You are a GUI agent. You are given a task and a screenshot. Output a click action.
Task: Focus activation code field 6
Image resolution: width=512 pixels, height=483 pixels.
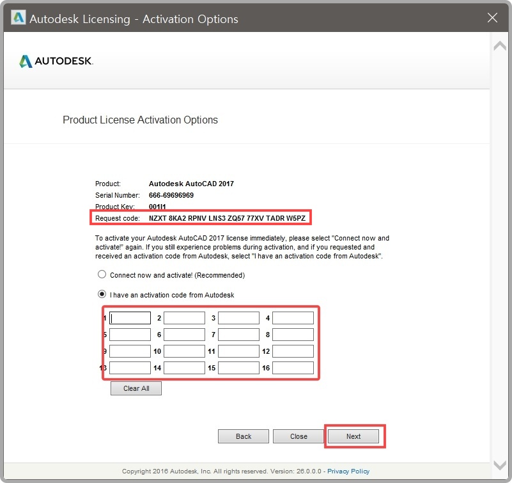184,335
